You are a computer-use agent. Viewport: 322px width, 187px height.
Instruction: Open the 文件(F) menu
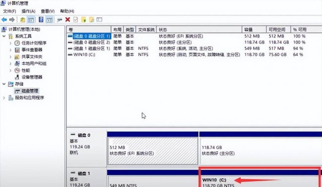click(x=9, y=11)
